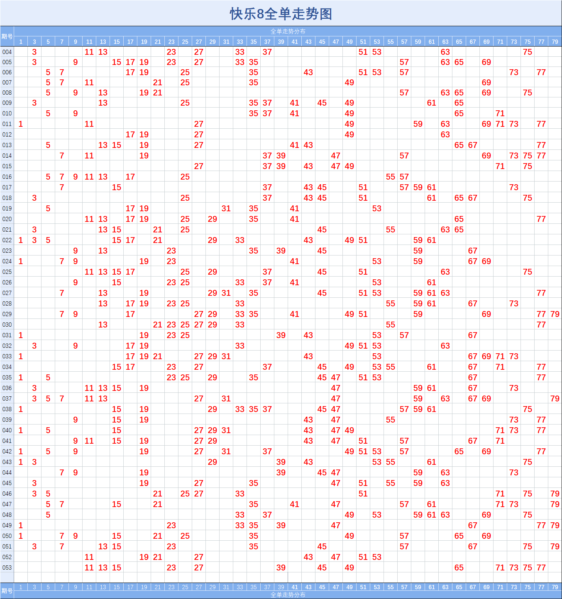Click number 47 in issue 035 row
This screenshot has height=599, width=562.
pyautogui.click(x=336, y=377)
